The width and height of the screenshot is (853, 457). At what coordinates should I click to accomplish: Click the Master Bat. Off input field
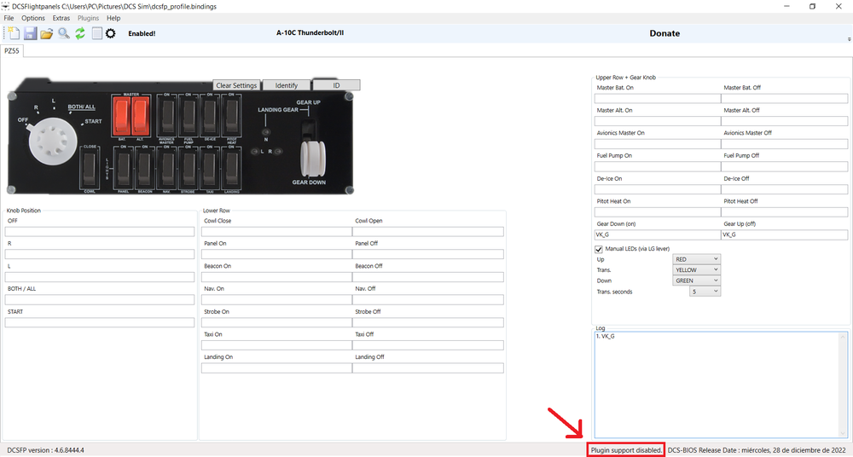[x=785, y=98]
